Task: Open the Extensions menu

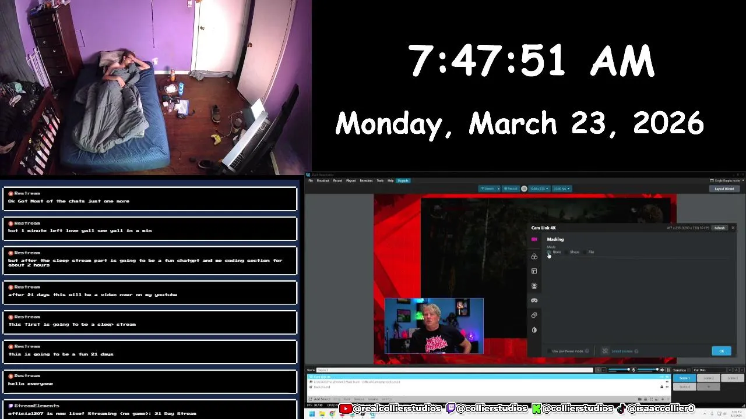Action: pyautogui.click(x=366, y=180)
